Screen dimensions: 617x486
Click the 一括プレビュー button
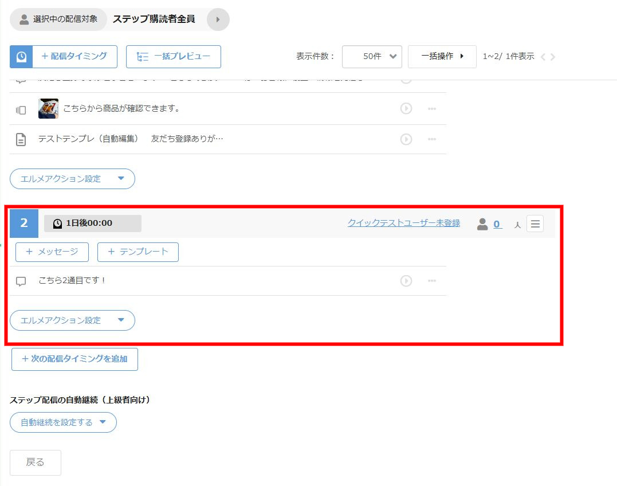tap(173, 57)
